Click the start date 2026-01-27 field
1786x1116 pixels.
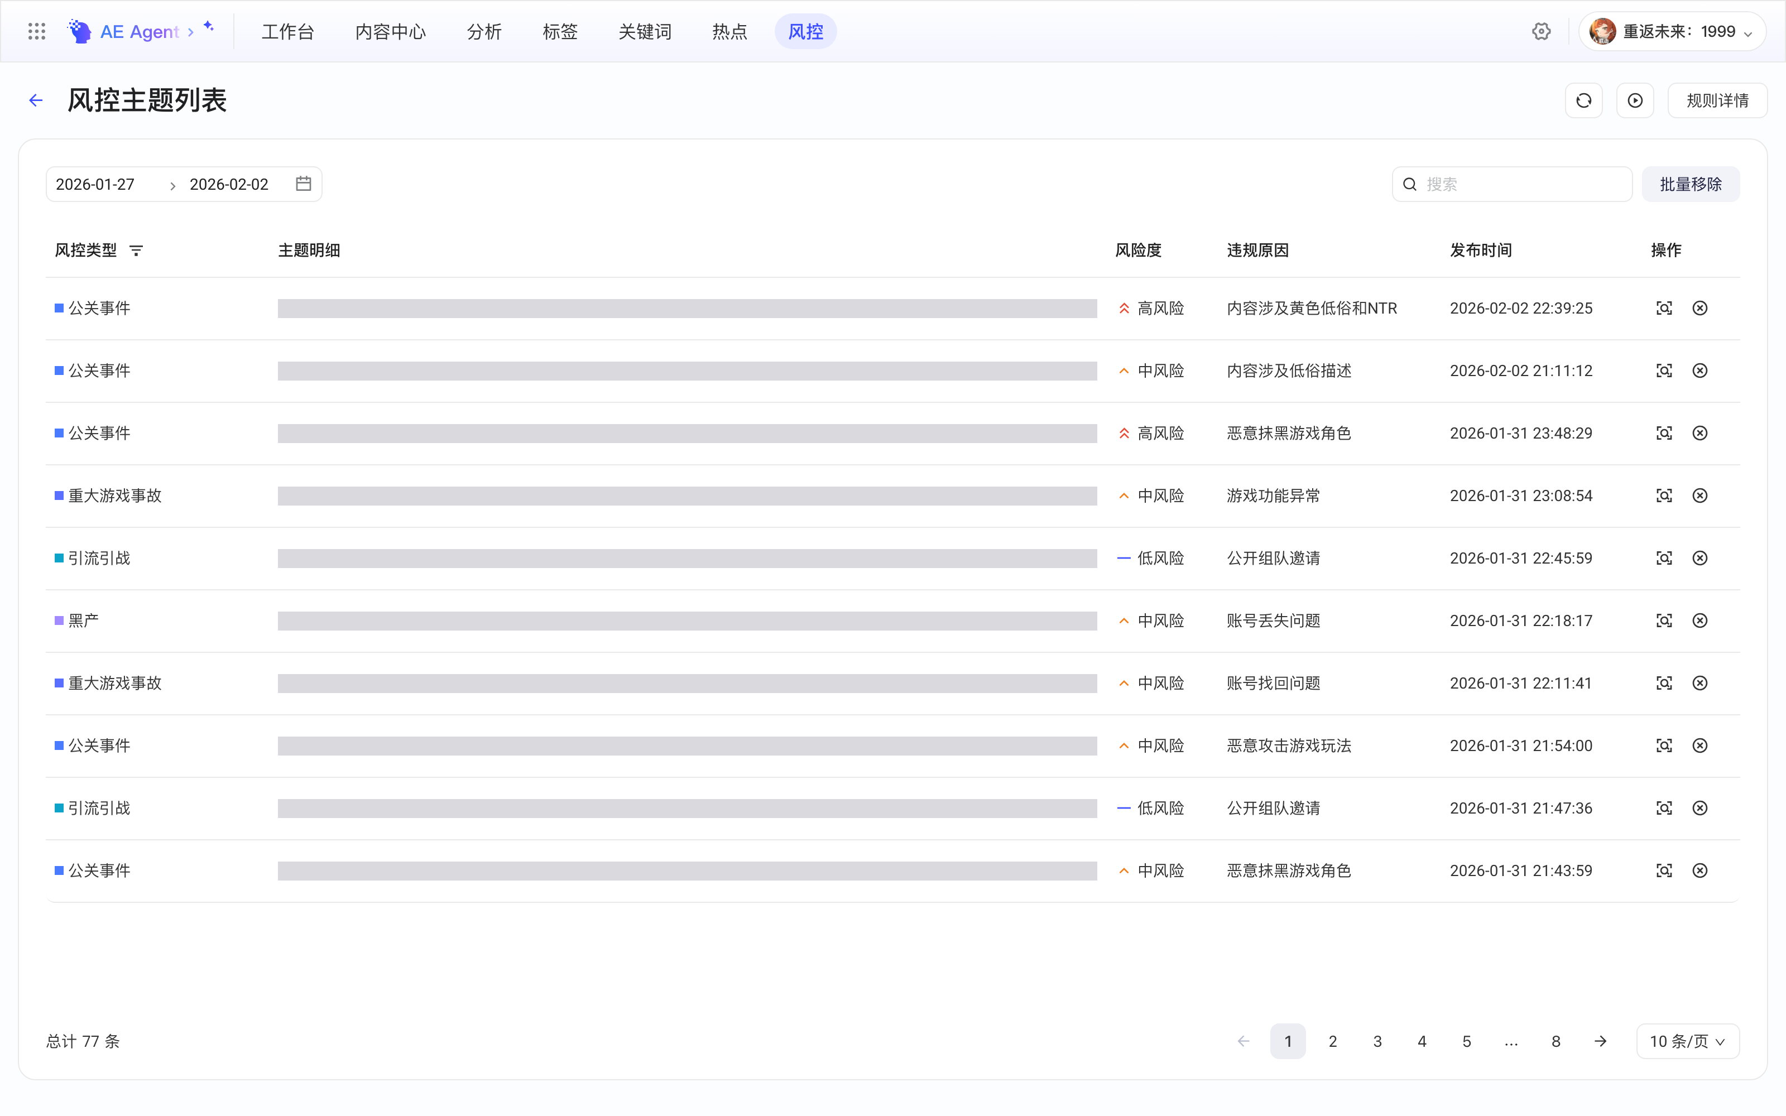[95, 185]
